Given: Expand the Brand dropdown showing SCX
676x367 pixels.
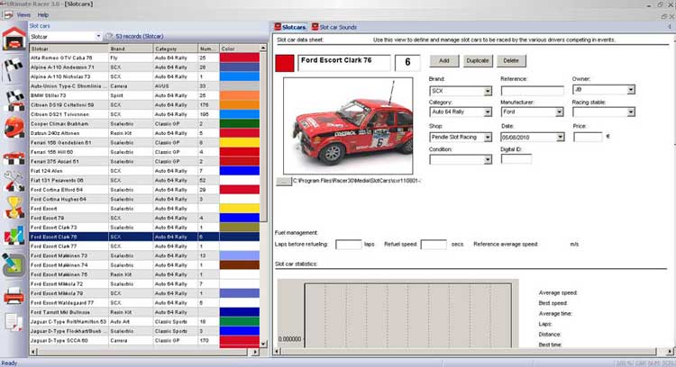Looking at the screenshot, I should (x=488, y=91).
